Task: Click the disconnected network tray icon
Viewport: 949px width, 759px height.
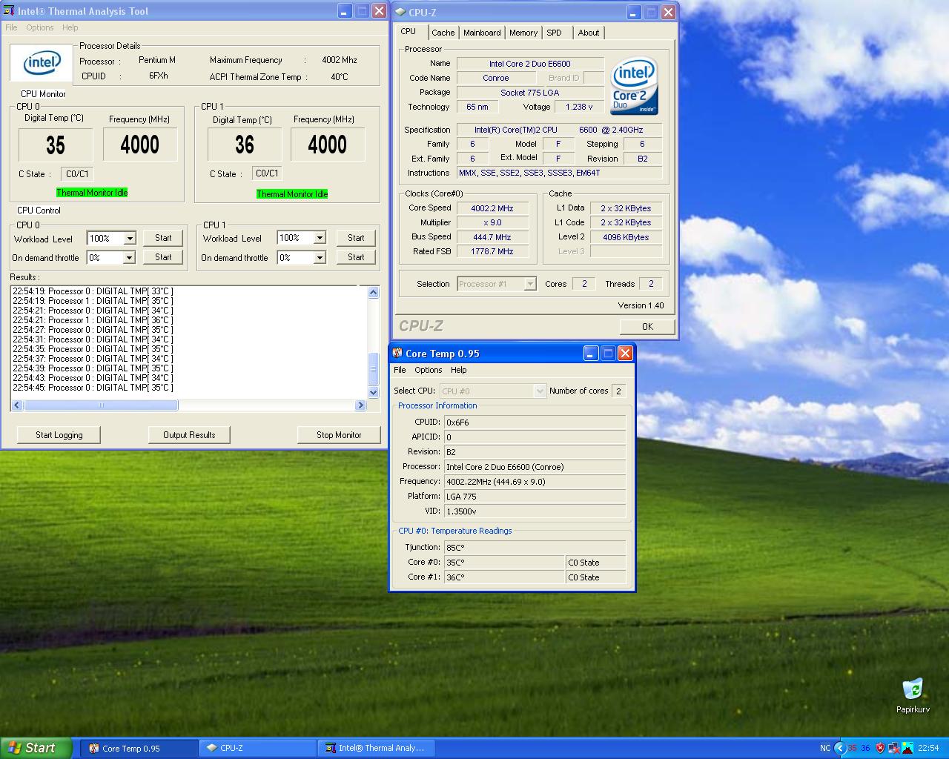Action: pyautogui.click(x=894, y=748)
